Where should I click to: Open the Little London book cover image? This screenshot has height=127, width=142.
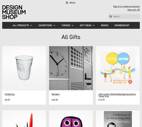tap(118, 68)
